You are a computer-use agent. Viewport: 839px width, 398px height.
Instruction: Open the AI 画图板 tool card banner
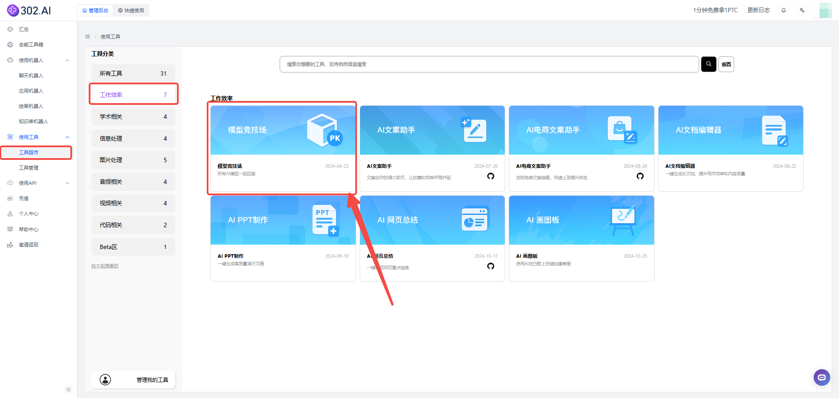(x=582, y=220)
